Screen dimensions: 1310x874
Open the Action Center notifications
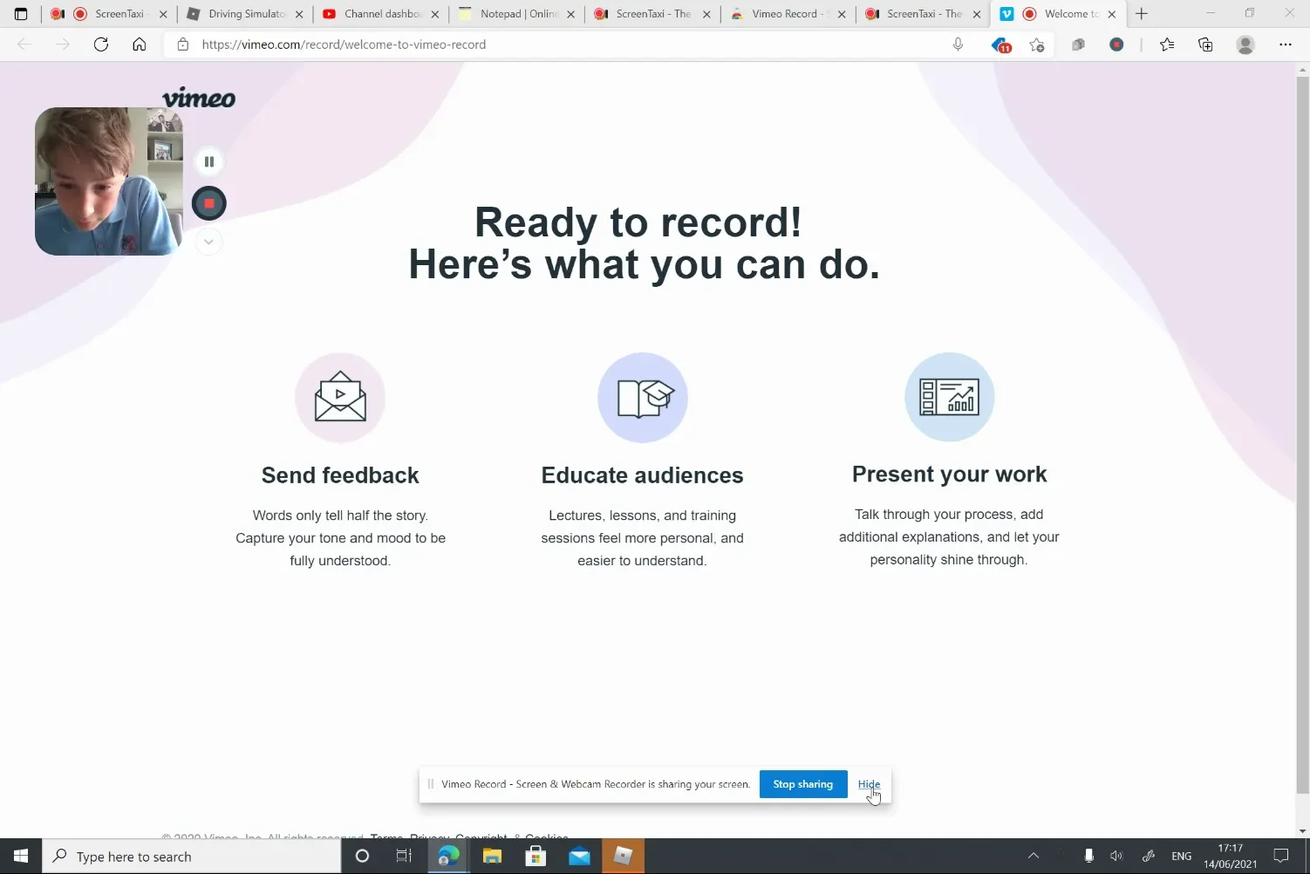point(1281,857)
